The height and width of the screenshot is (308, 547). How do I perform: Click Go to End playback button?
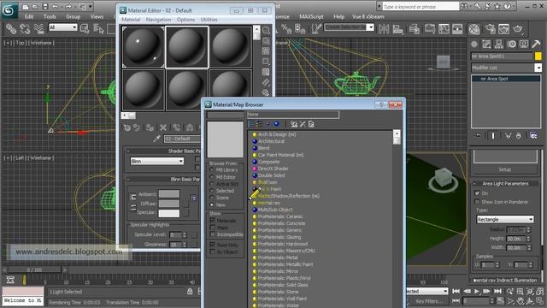pyautogui.click(x=497, y=291)
